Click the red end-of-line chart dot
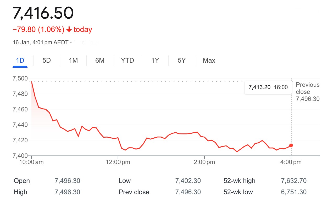 (291, 145)
